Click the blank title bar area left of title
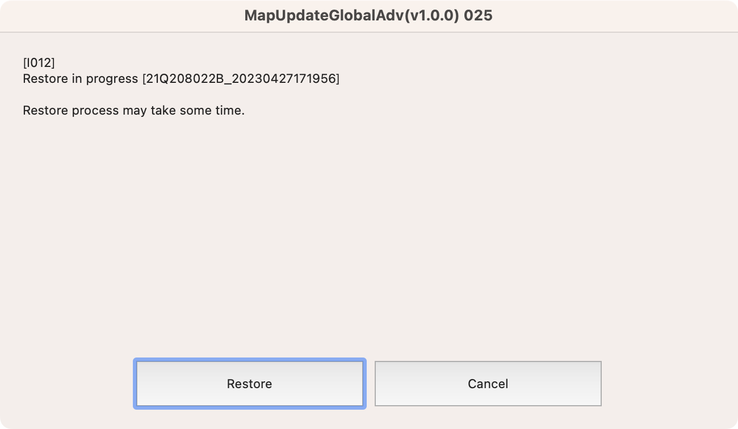The image size is (738, 429). pos(114,15)
